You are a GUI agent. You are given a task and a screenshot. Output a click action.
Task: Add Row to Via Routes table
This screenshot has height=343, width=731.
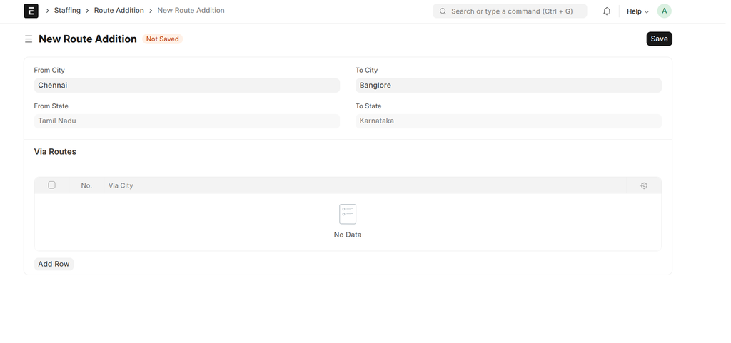[54, 264]
